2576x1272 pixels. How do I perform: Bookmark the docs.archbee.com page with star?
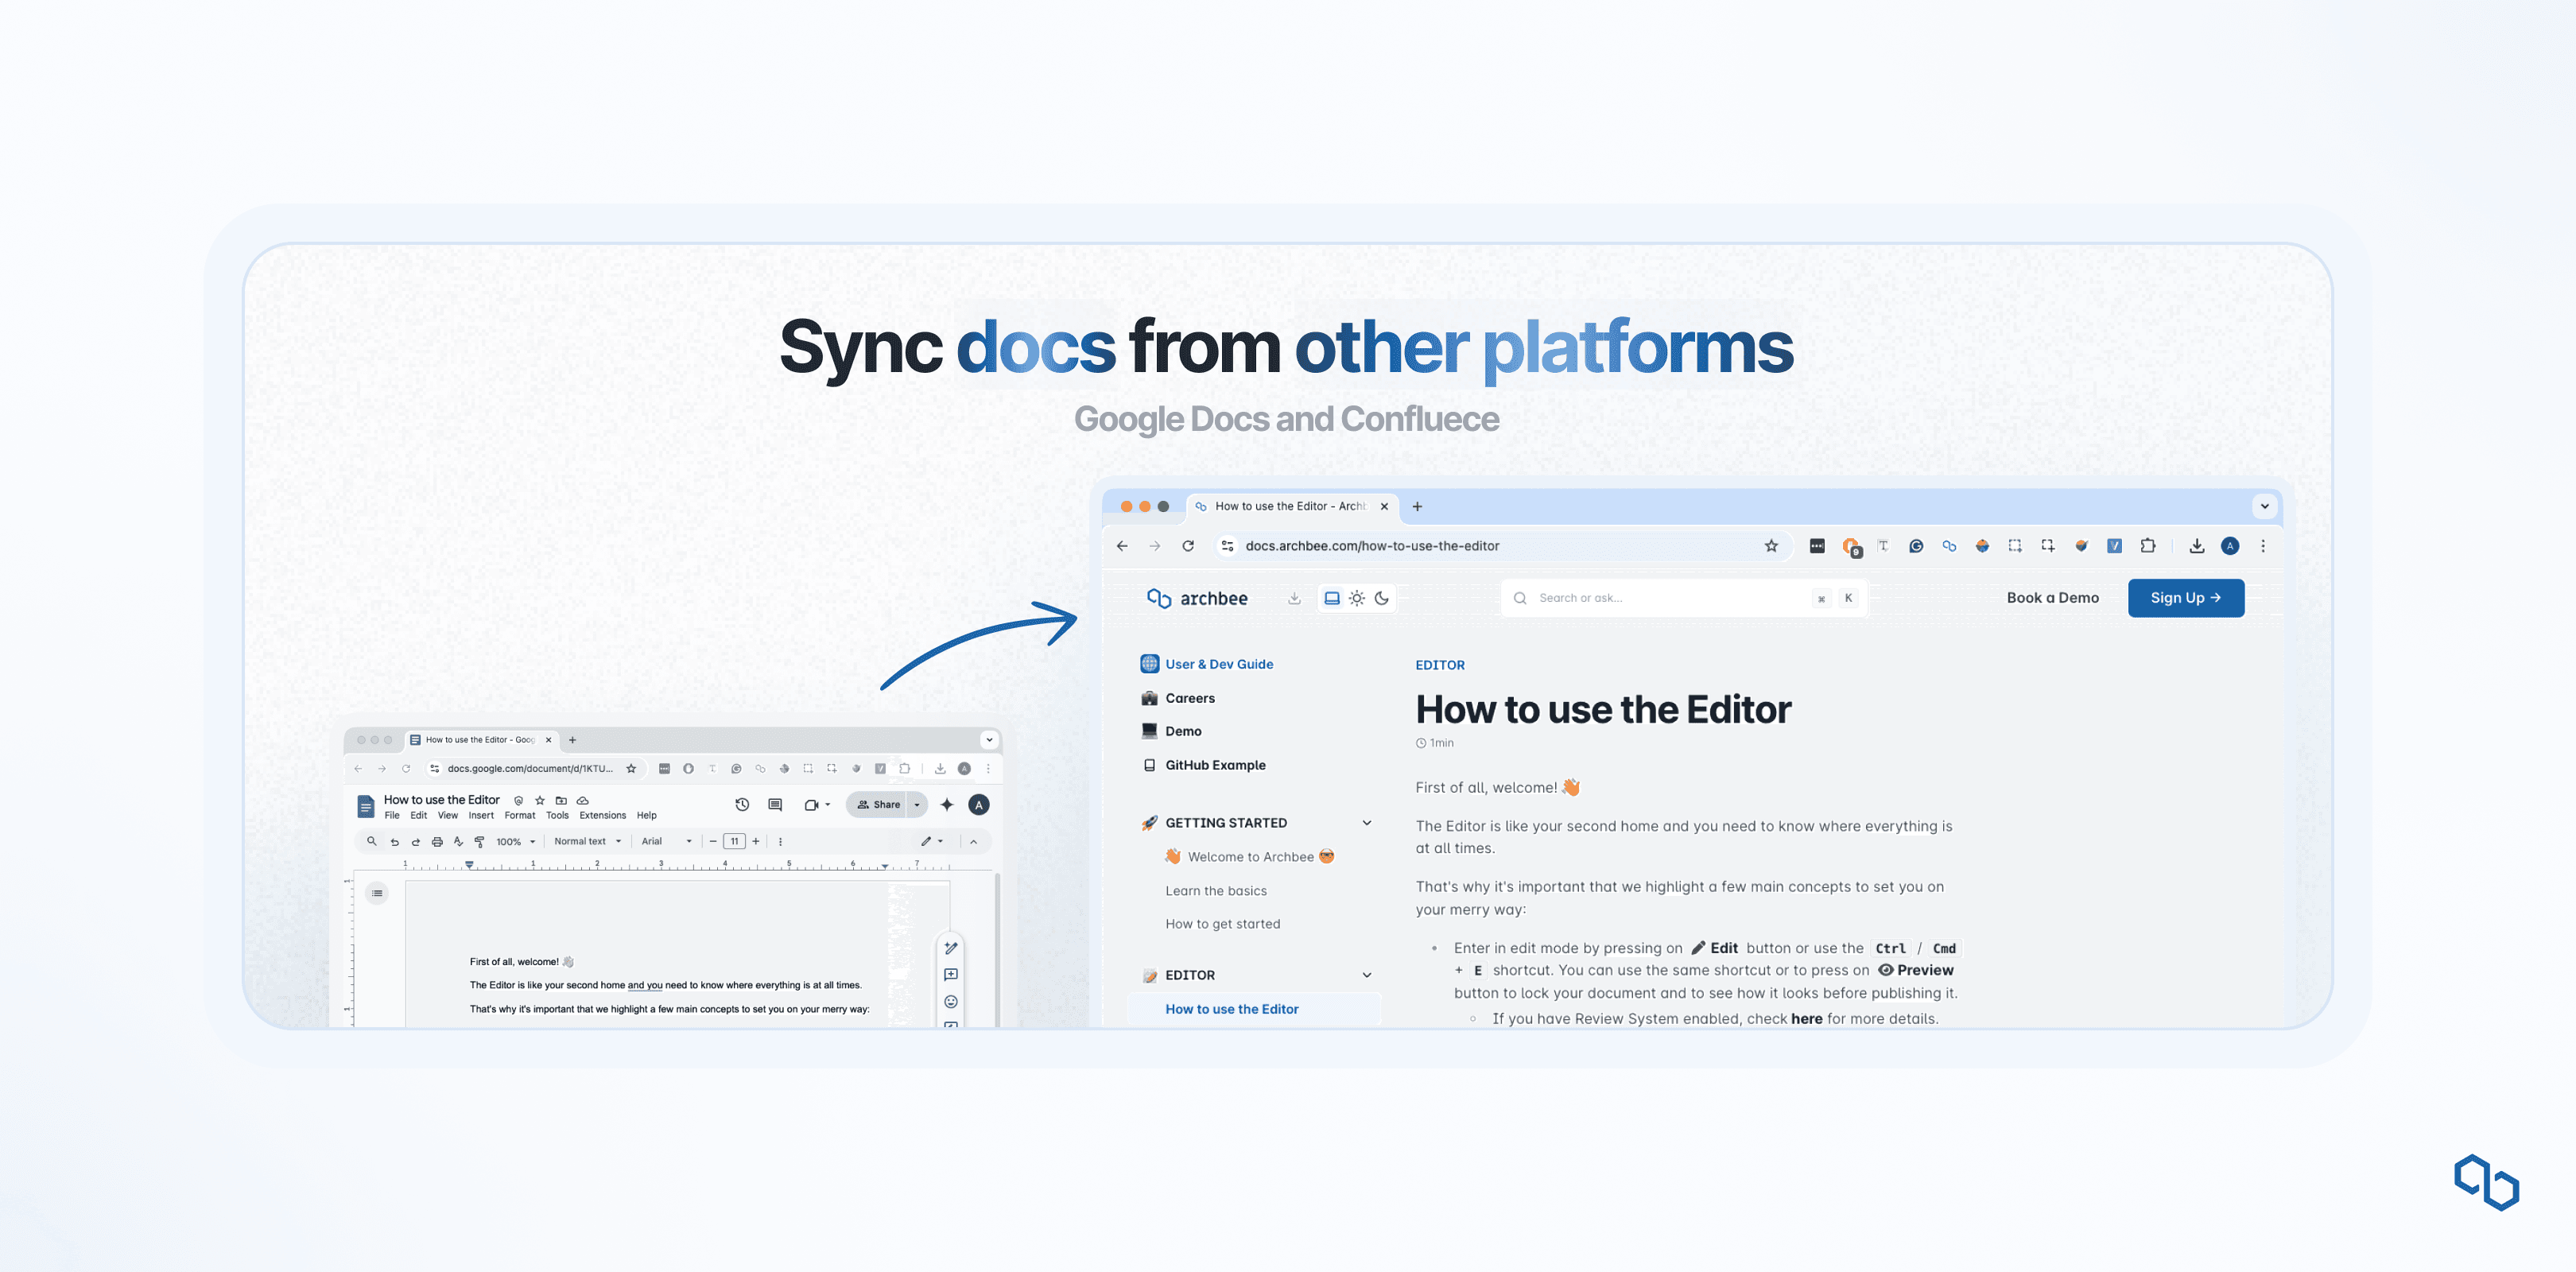point(1771,546)
